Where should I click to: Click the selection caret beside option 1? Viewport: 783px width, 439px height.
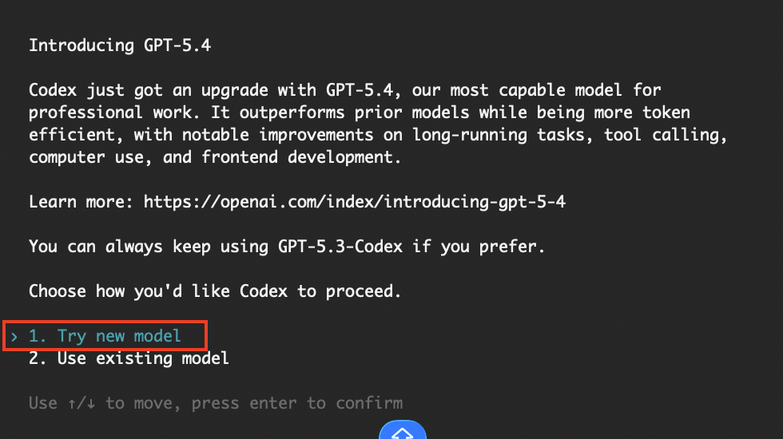14,336
